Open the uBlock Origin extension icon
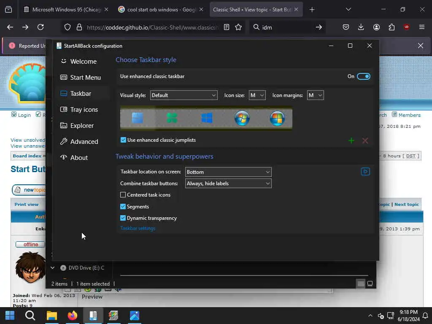This screenshot has width=432, height=324. (406, 27)
